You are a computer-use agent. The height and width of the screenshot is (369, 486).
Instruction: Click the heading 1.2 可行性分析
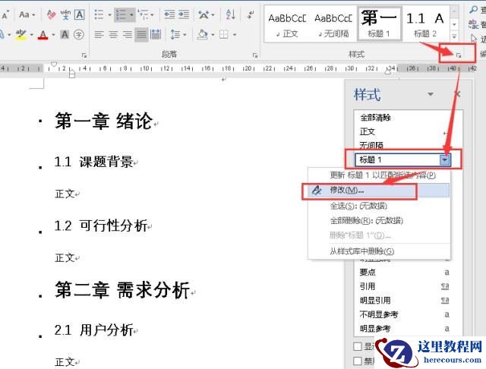pyautogui.click(x=101, y=225)
